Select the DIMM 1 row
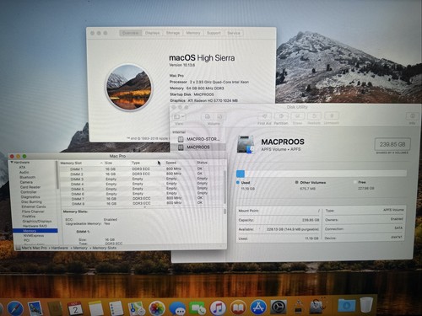The height and width of the screenshot is (316, 422). click(x=142, y=169)
